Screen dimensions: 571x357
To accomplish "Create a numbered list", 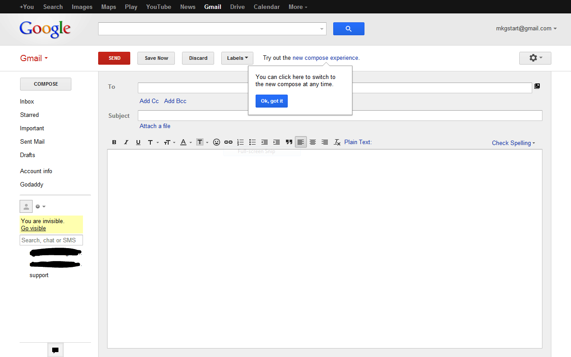I will [240, 142].
